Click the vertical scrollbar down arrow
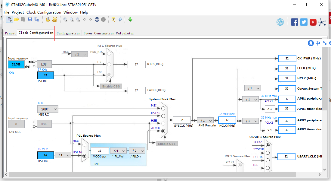Image resolution: width=331 pixels, height=181 pixels. click(x=324, y=169)
